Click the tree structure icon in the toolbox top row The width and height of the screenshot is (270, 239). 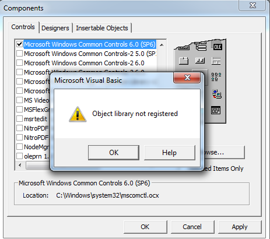point(201,46)
